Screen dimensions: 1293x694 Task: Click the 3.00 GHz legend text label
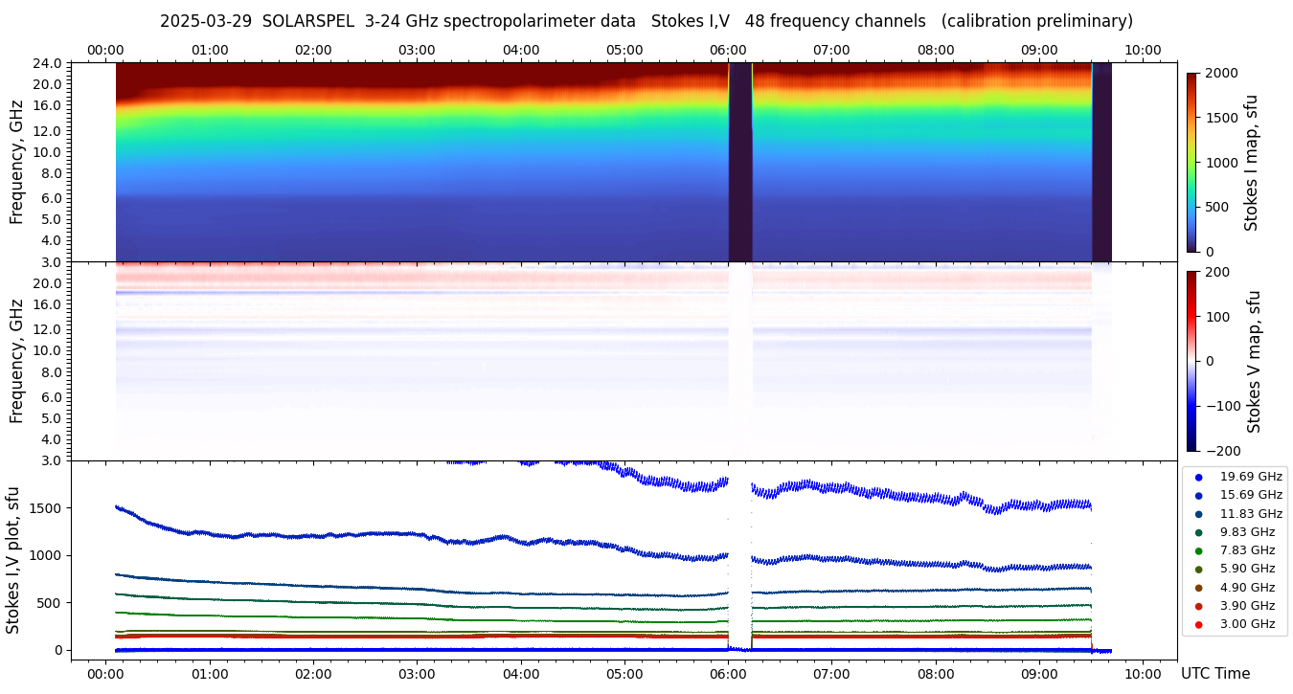coord(1247,624)
